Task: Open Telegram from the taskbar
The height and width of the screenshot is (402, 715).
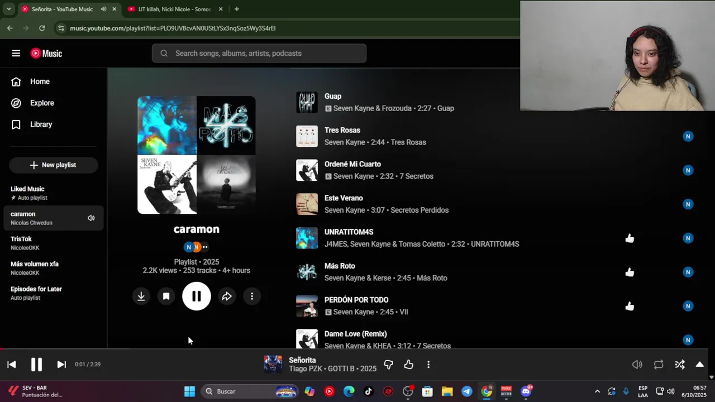Action: pos(467,391)
